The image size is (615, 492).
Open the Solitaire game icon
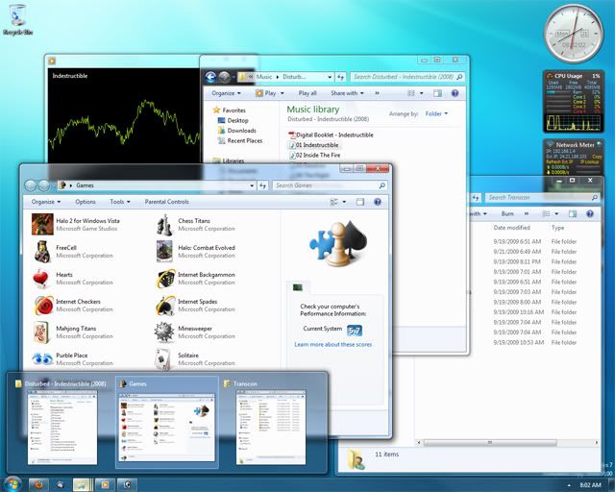click(165, 359)
